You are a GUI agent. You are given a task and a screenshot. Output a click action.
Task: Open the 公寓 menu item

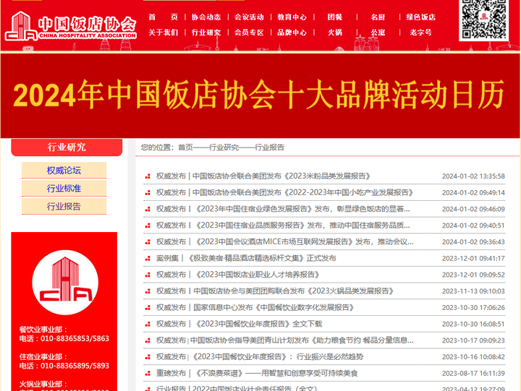click(x=378, y=33)
